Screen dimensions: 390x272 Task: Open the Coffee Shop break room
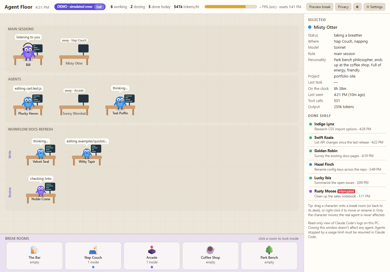[211, 256]
